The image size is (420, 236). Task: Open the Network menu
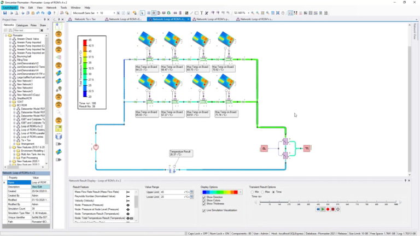click(x=51, y=8)
